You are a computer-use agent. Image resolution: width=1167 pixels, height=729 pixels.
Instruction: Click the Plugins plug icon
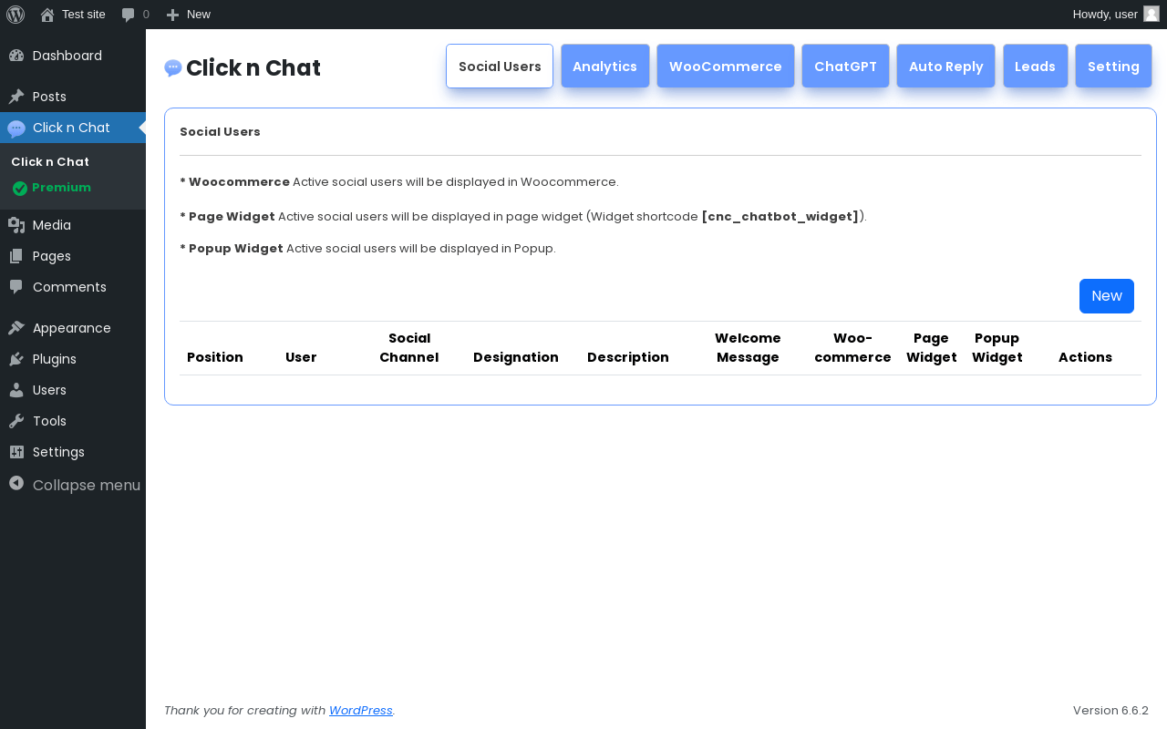[x=16, y=359]
